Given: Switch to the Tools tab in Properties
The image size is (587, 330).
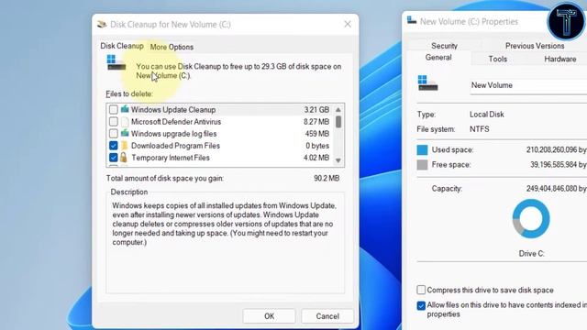Looking at the screenshot, I should [497, 59].
